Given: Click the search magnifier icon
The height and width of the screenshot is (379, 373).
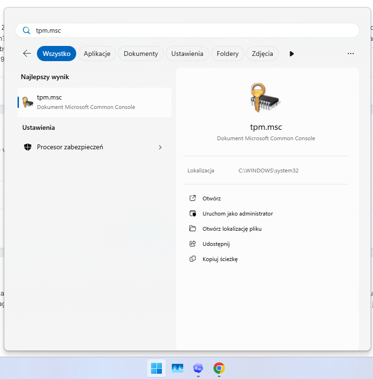Looking at the screenshot, I should tap(27, 30).
